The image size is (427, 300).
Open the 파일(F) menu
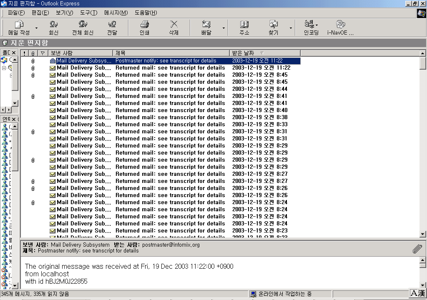tap(16, 12)
